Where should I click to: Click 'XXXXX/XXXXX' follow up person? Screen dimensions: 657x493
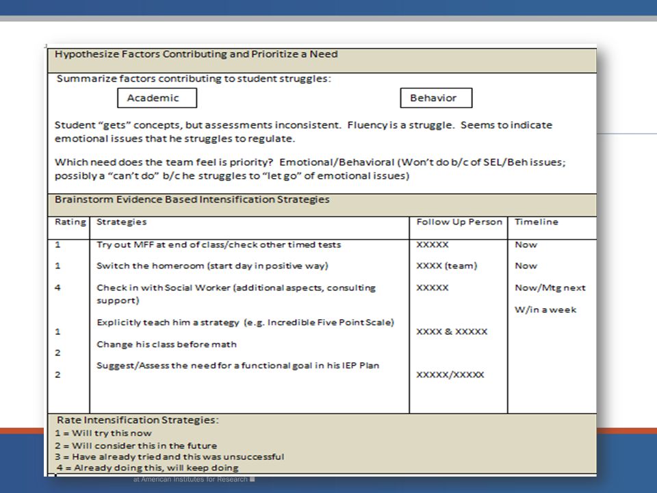[x=450, y=375]
